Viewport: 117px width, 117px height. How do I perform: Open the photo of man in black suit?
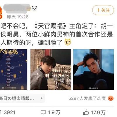94,69
